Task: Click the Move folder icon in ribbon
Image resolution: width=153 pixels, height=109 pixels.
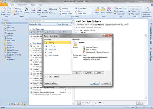Action: coord(97,9)
